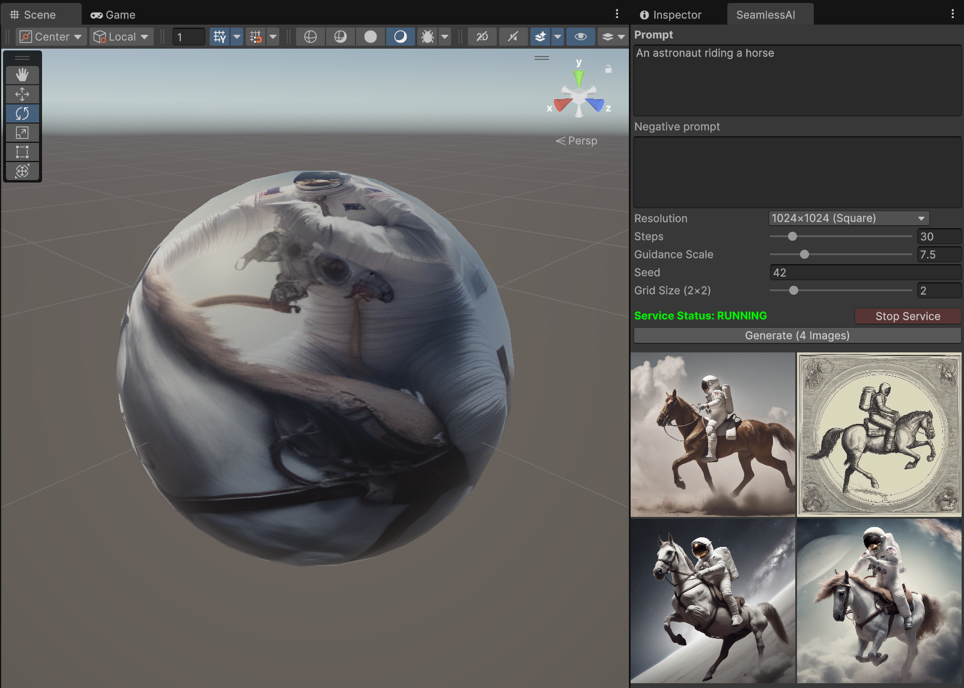Open the Local handle rotation dropdown

click(x=121, y=37)
